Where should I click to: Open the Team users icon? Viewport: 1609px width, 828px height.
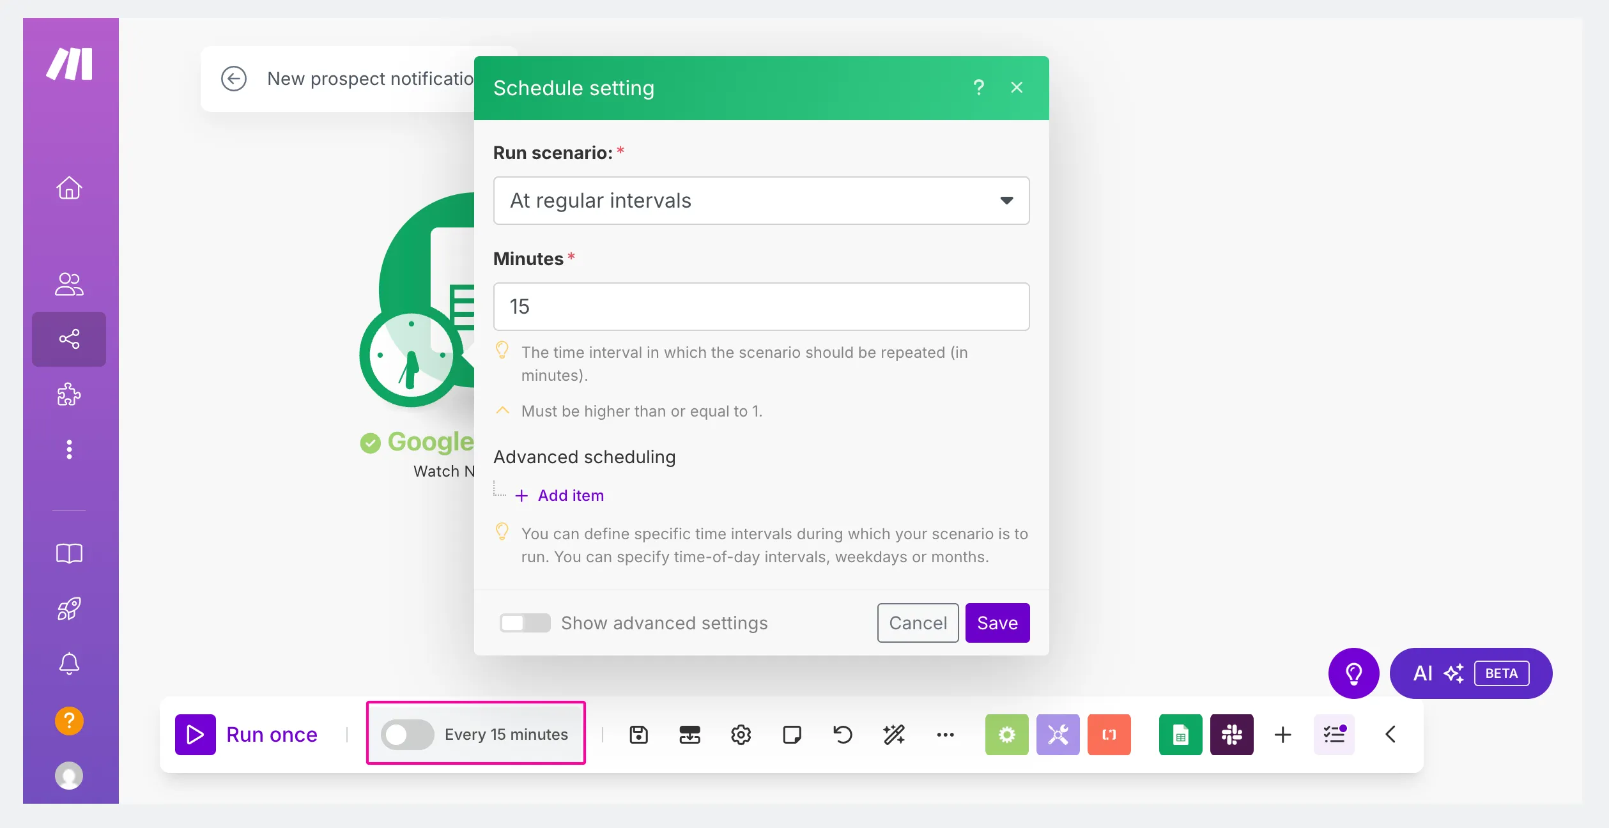pos(69,284)
